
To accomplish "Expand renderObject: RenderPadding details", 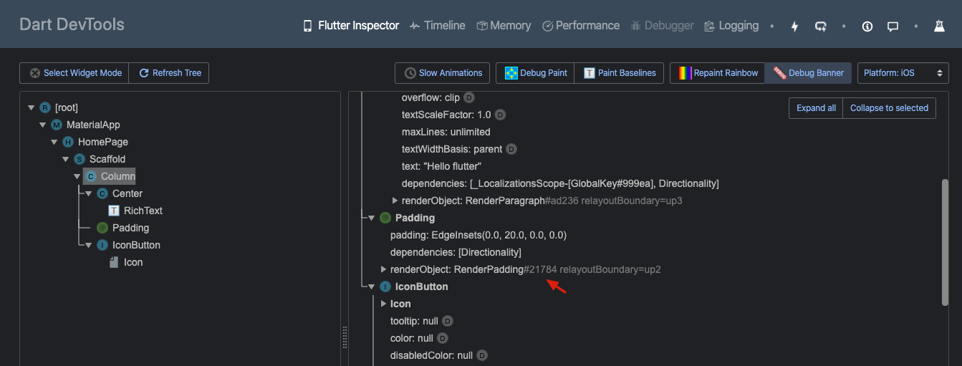I will point(383,269).
